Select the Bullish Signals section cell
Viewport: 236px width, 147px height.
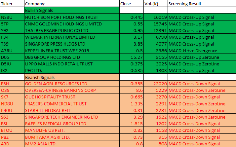point(72,10)
